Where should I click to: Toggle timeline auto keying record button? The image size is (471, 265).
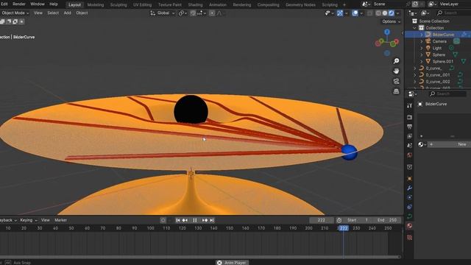tap(163, 220)
